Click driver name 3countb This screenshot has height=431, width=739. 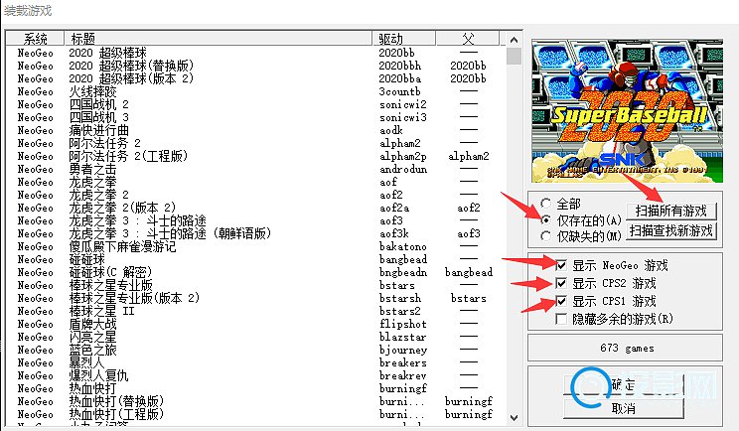pos(399,91)
